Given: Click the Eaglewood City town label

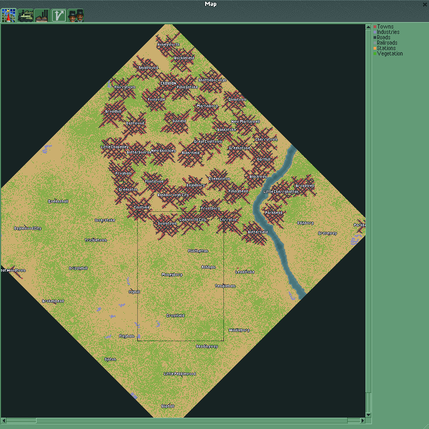Looking at the screenshot, I should click(x=27, y=228).
